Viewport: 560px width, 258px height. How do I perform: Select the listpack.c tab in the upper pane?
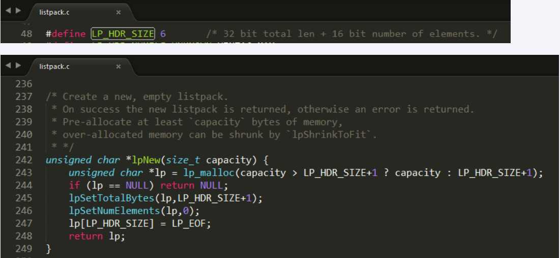(x=55, y=12)
